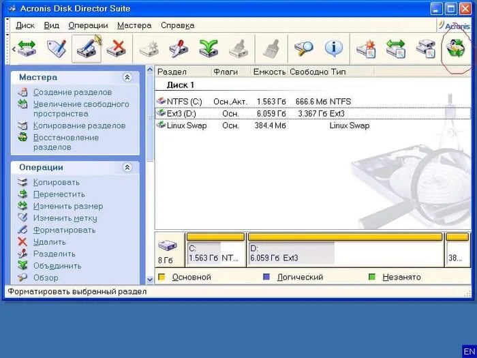Click the icon beside Объединить in sidebar
This screenshot has height=358, width=477.
click(22, 265)
